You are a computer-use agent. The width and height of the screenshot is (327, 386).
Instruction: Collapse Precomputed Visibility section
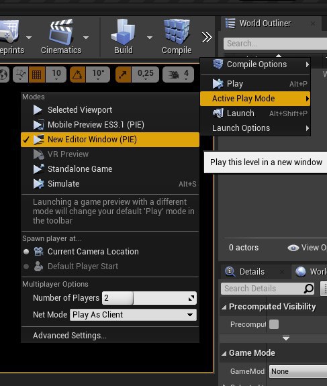pyautogui.click(x=224, y=307)
